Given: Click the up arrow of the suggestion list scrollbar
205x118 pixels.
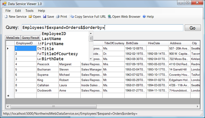Looking at the screenshot, I should coord(91,33).
